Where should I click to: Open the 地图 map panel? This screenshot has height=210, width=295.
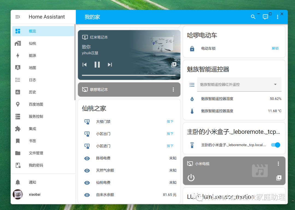click(43, 68)
